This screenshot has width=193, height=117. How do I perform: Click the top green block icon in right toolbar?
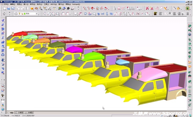point(190,26)
